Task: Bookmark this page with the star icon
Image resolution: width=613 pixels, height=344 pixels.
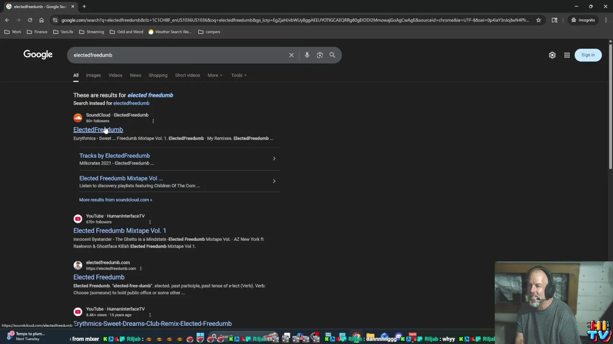Action: tap(538, 20)
